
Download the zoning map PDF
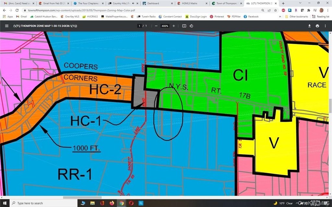(x=309, y=26)
